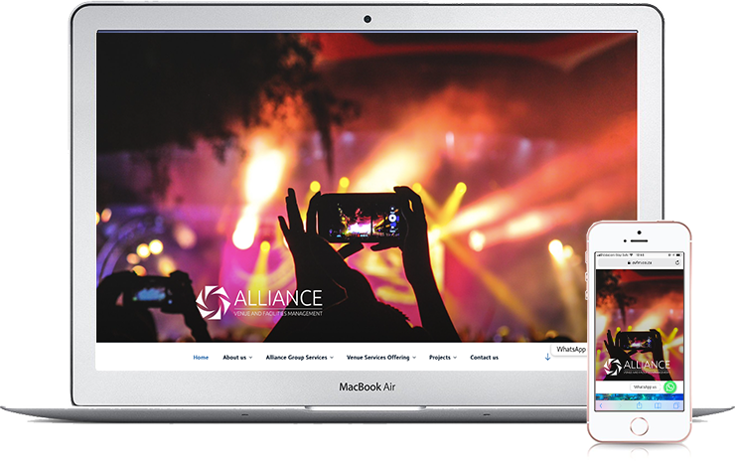Expand the About us dropdown menu
Image resolution: width=735 pixels, height=464 pixels.
coord(236,357)
